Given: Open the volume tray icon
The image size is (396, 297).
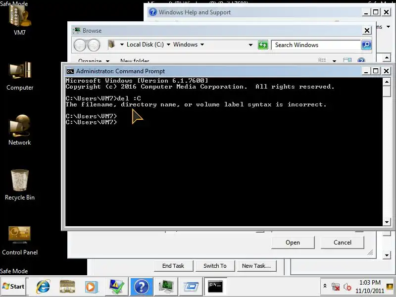Looking at the screenshot, I should 347,287.
